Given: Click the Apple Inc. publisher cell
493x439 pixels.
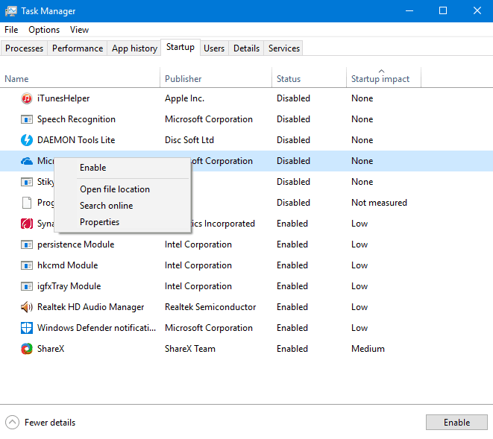Looking at the screenshot, I should tap(184, 98).
